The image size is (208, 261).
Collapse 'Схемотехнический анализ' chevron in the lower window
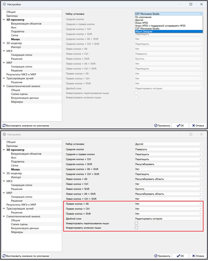[4, 217]
